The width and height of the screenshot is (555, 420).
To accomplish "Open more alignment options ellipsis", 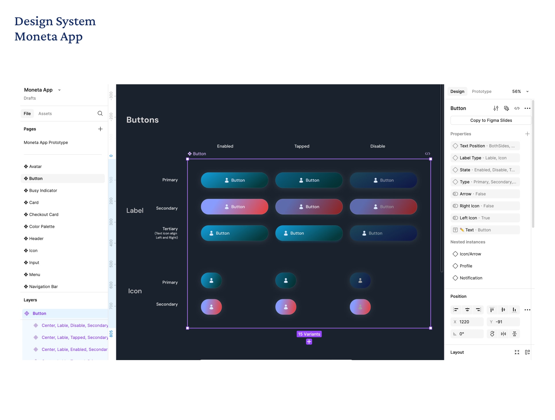I will click(x=527, y=310).
